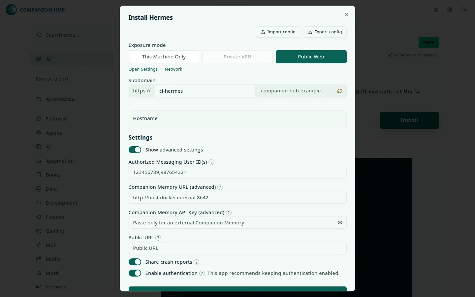This screenshot has width=475, height=297.
Task: Open the Finance category
Action: tap(72, 217)
